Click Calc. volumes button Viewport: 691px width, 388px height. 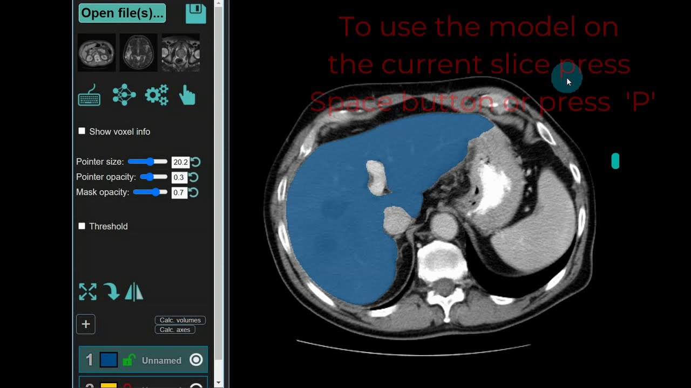click(x=180, y=320)
